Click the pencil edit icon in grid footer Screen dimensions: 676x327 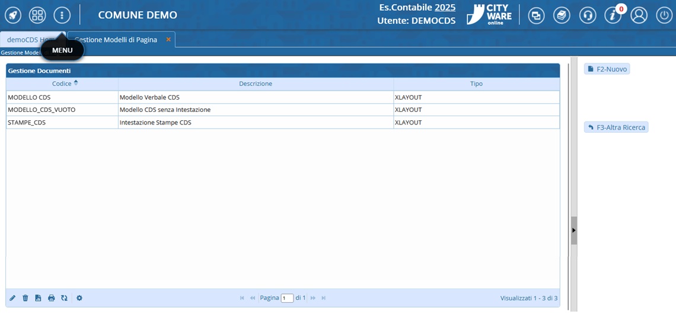click(12, 298)
